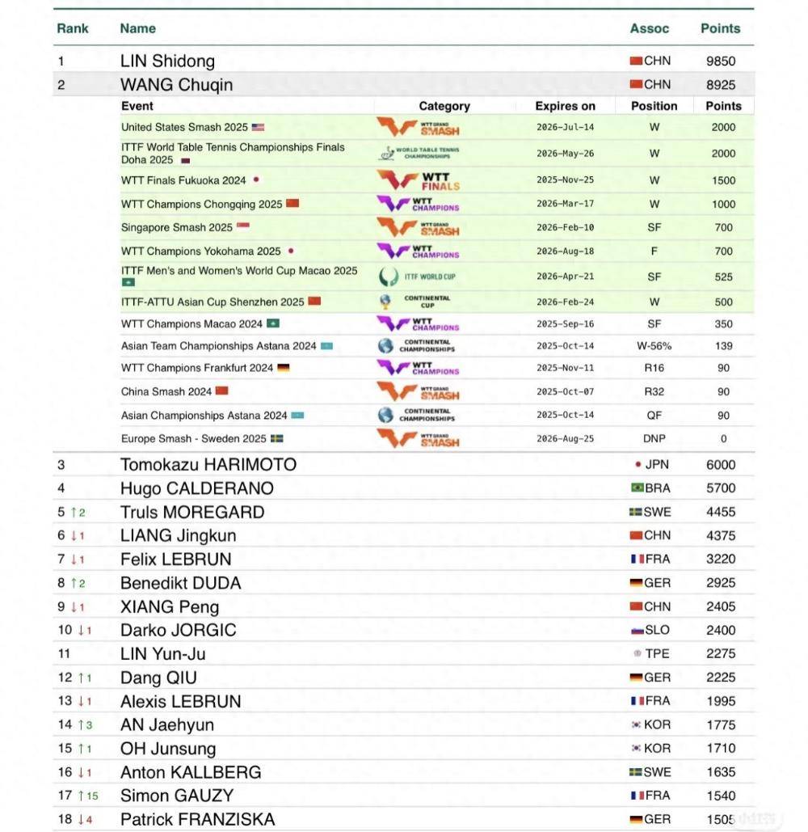Click the WTT Champions logo for Macao 2024

(x=418, y=323)
